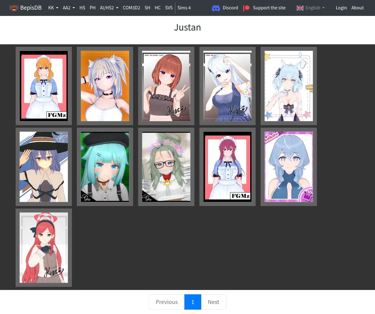The image size is (375, 314).
Task: Expand the AI/HS2 dropdown menu
Action: click(109, 8)
